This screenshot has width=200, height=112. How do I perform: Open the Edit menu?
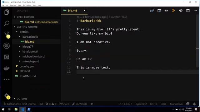(7, 5)
